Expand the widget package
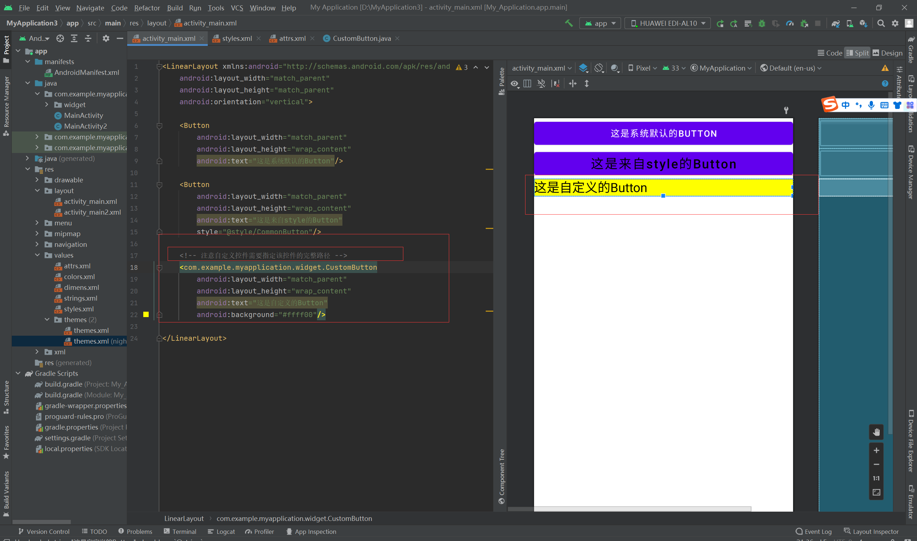The height and width of the screenshot is (541, 917). click(x=47, y=105)
